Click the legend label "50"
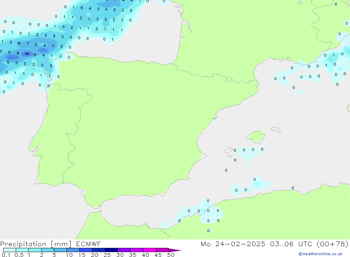 (171, 255)
